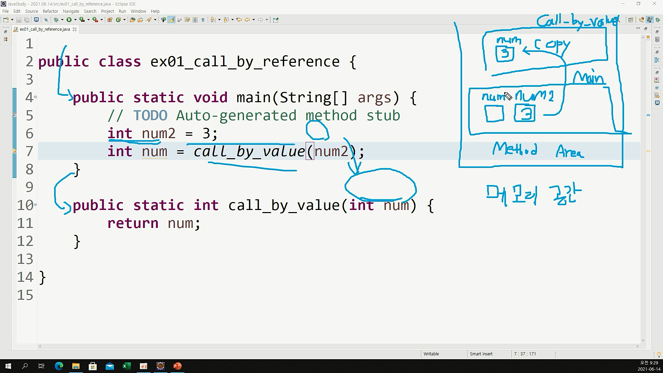Open Microsoft Edge from taskbar

click(x=59, y=366)
